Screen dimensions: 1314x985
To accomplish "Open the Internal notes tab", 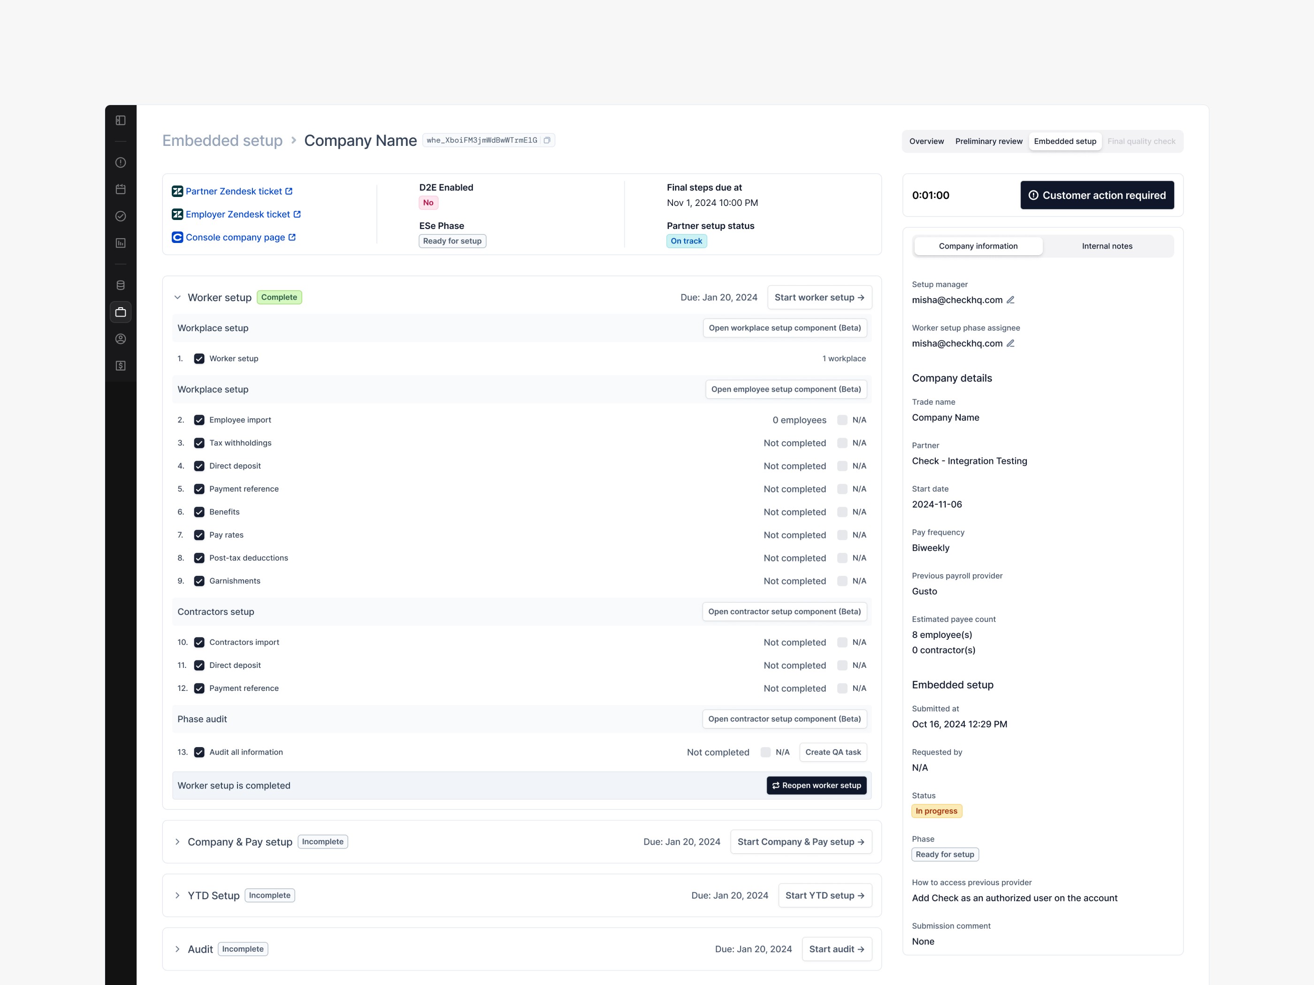I will (x=1107, y=246).
